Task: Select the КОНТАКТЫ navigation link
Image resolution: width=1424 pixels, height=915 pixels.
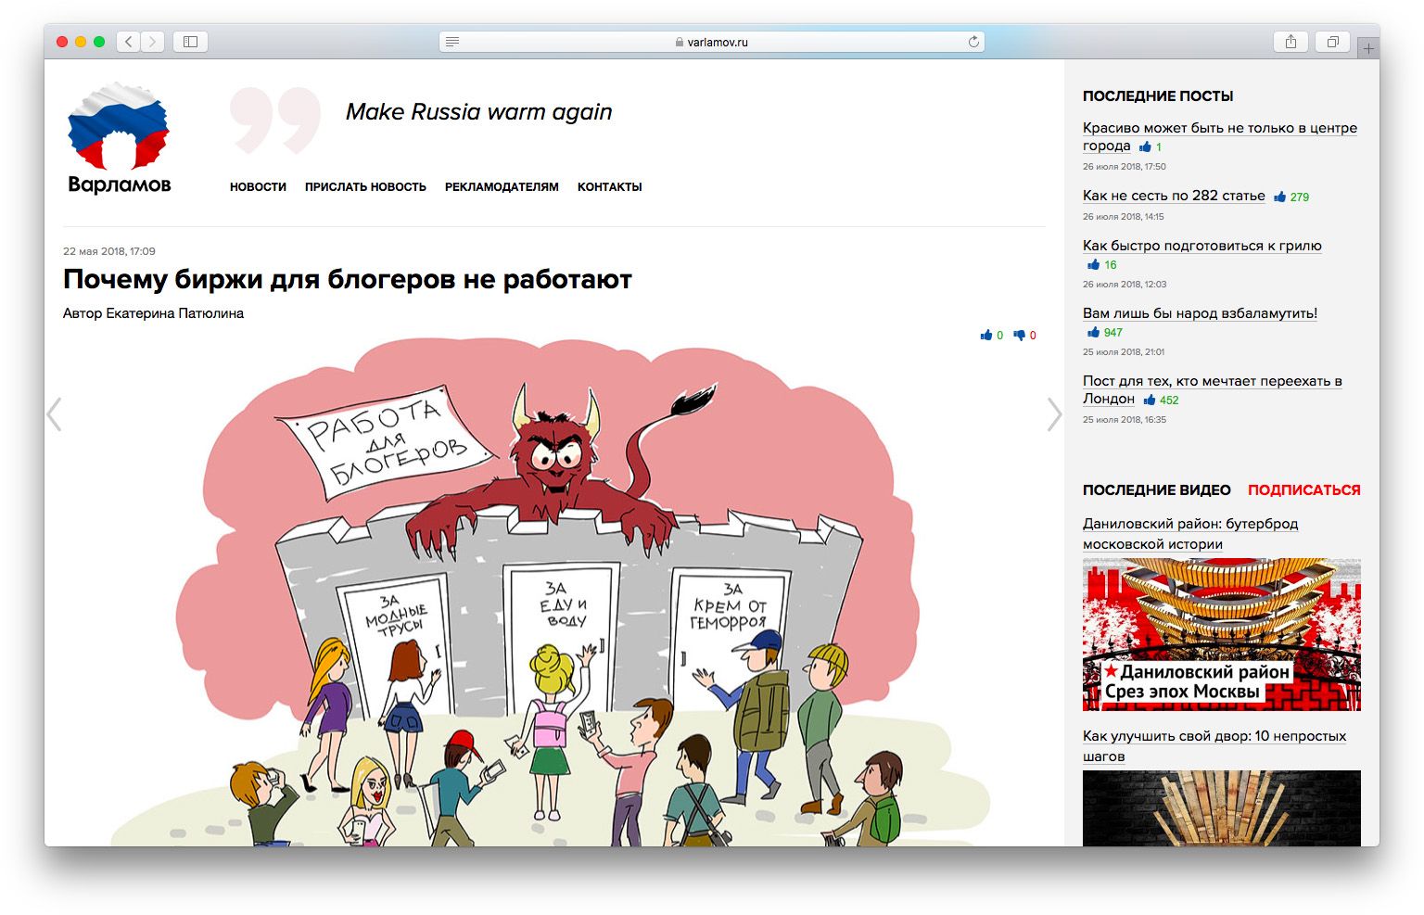Action: (609, 187)
